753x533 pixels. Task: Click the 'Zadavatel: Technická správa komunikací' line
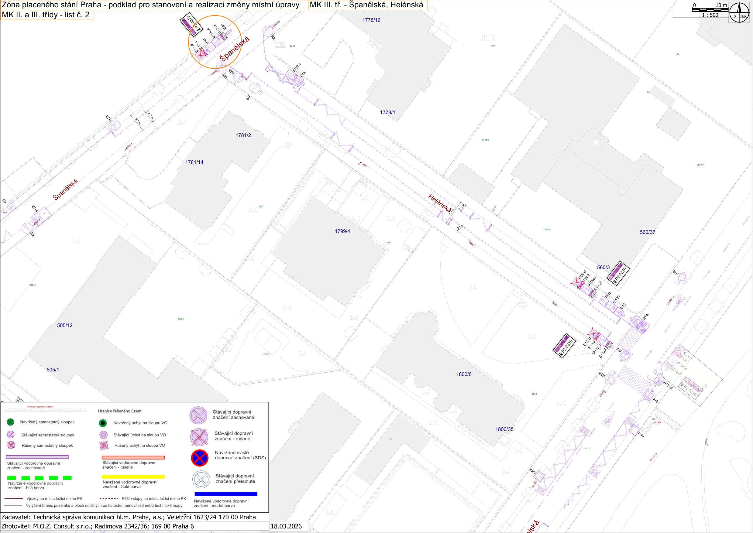[x=129, y=517]
